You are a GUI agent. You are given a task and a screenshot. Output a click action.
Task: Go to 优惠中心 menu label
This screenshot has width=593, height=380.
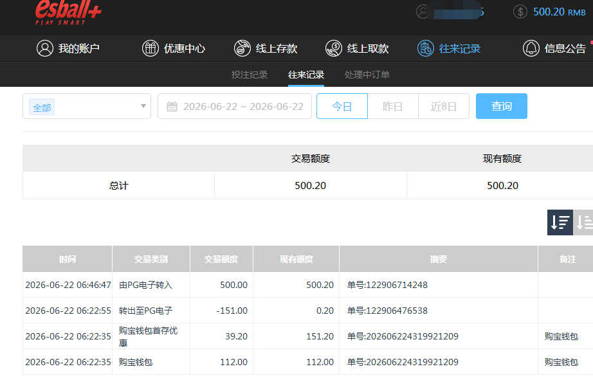tap(184, 48)
